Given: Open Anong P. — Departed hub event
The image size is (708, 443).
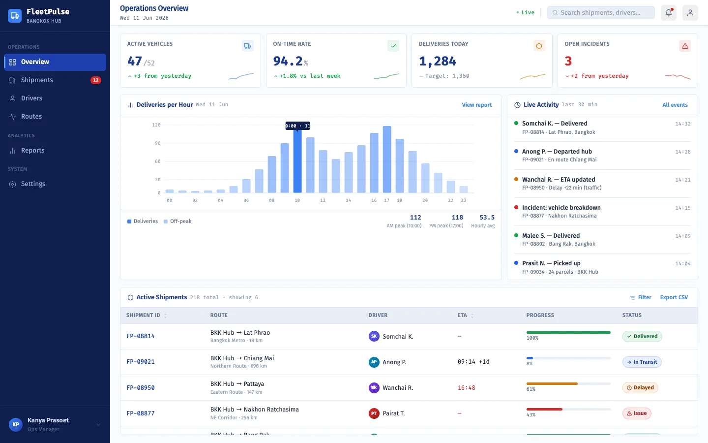Looking at the screenshot, I should pyautogui.click(x=602, y=156).
